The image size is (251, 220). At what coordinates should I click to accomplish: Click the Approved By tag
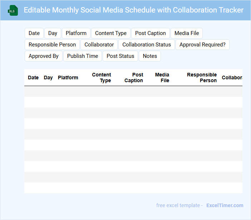[44, 56]
